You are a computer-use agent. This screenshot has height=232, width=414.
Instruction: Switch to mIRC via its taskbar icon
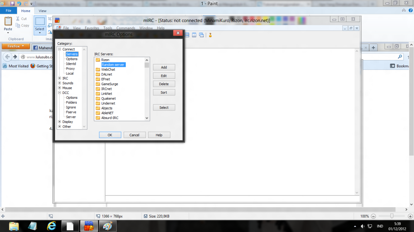tap(89, 226)
